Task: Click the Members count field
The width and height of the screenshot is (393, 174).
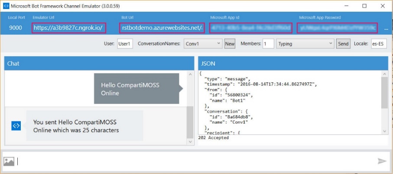Action: click(268, 44)
